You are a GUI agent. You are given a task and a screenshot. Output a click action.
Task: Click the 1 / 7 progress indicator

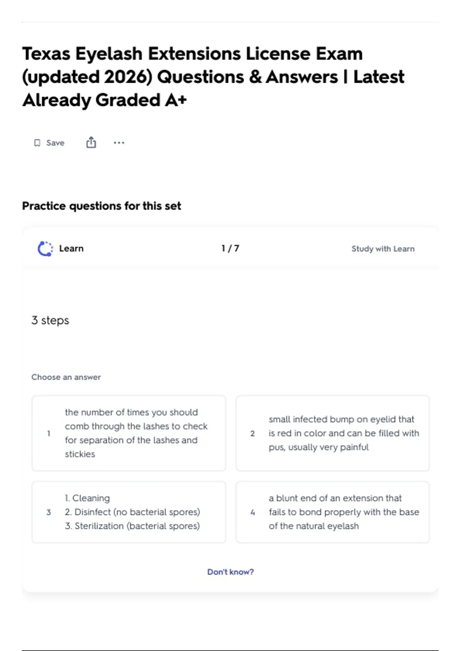[230, 249]
